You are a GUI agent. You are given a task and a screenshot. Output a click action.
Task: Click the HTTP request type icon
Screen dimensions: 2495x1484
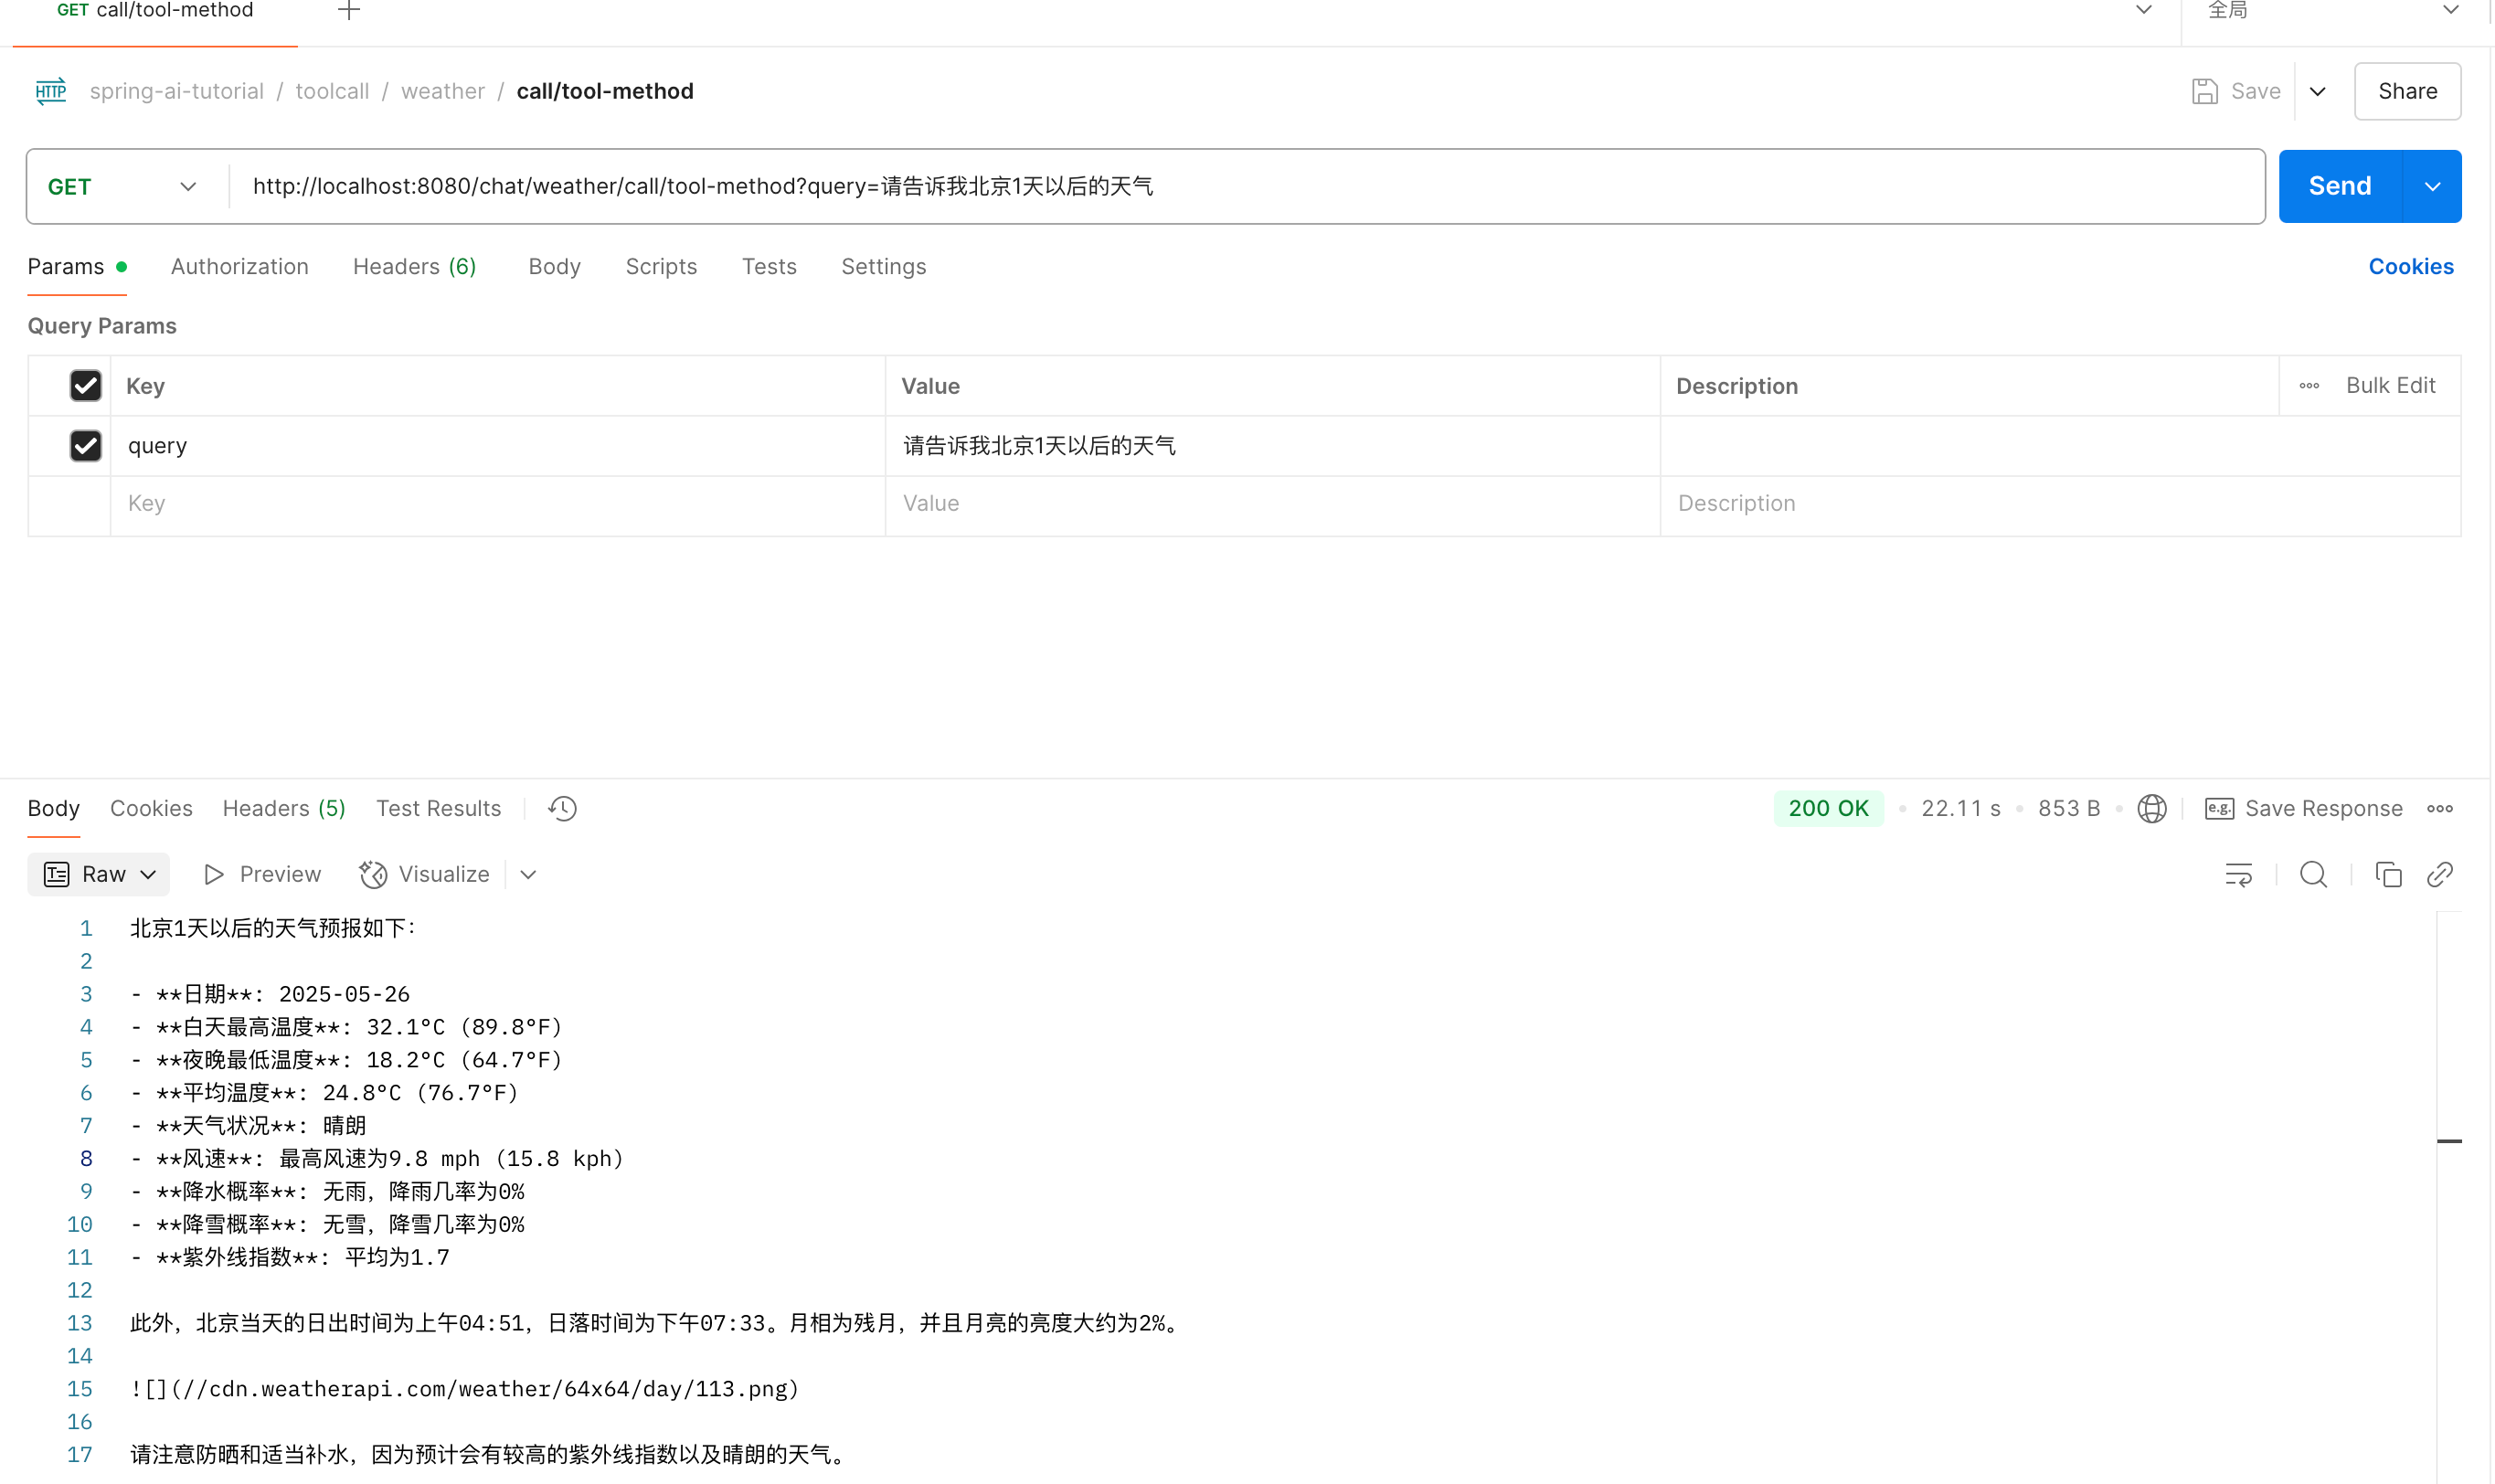[51, 91]
